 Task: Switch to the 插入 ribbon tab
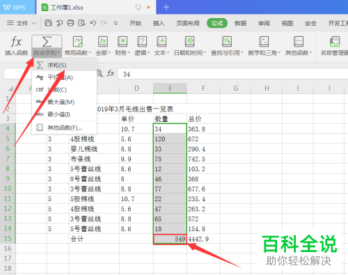(x=159, y=23)
